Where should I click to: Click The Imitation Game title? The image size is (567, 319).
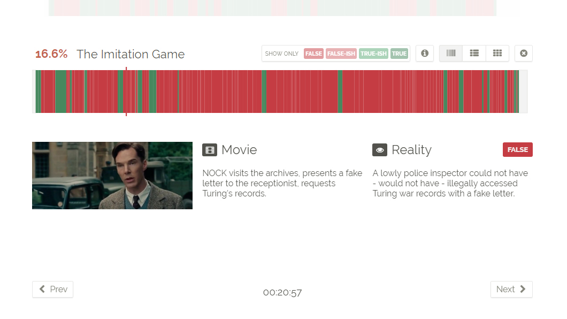[x=131, y=54]
